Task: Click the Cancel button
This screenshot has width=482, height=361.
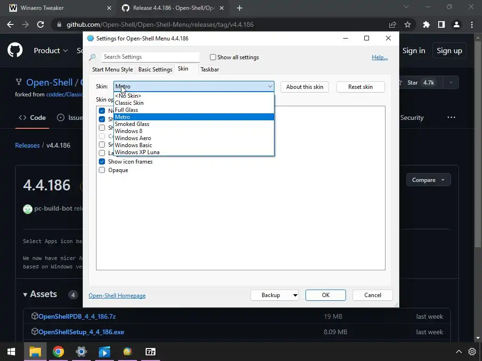Action: point(373,295)
